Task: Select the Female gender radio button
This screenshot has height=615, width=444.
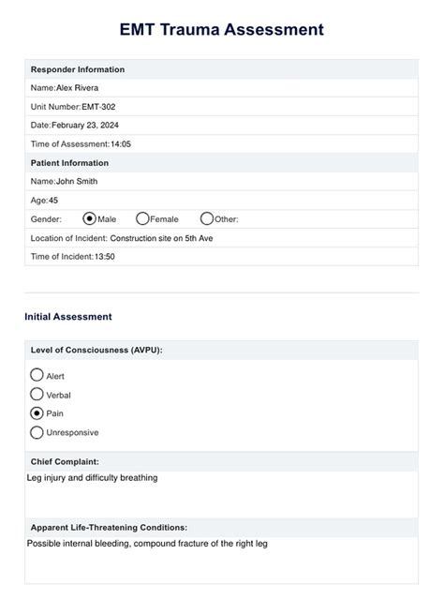Action: 142,218
